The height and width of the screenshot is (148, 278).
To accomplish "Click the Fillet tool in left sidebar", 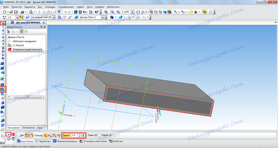I will click(x=3, y=89).
